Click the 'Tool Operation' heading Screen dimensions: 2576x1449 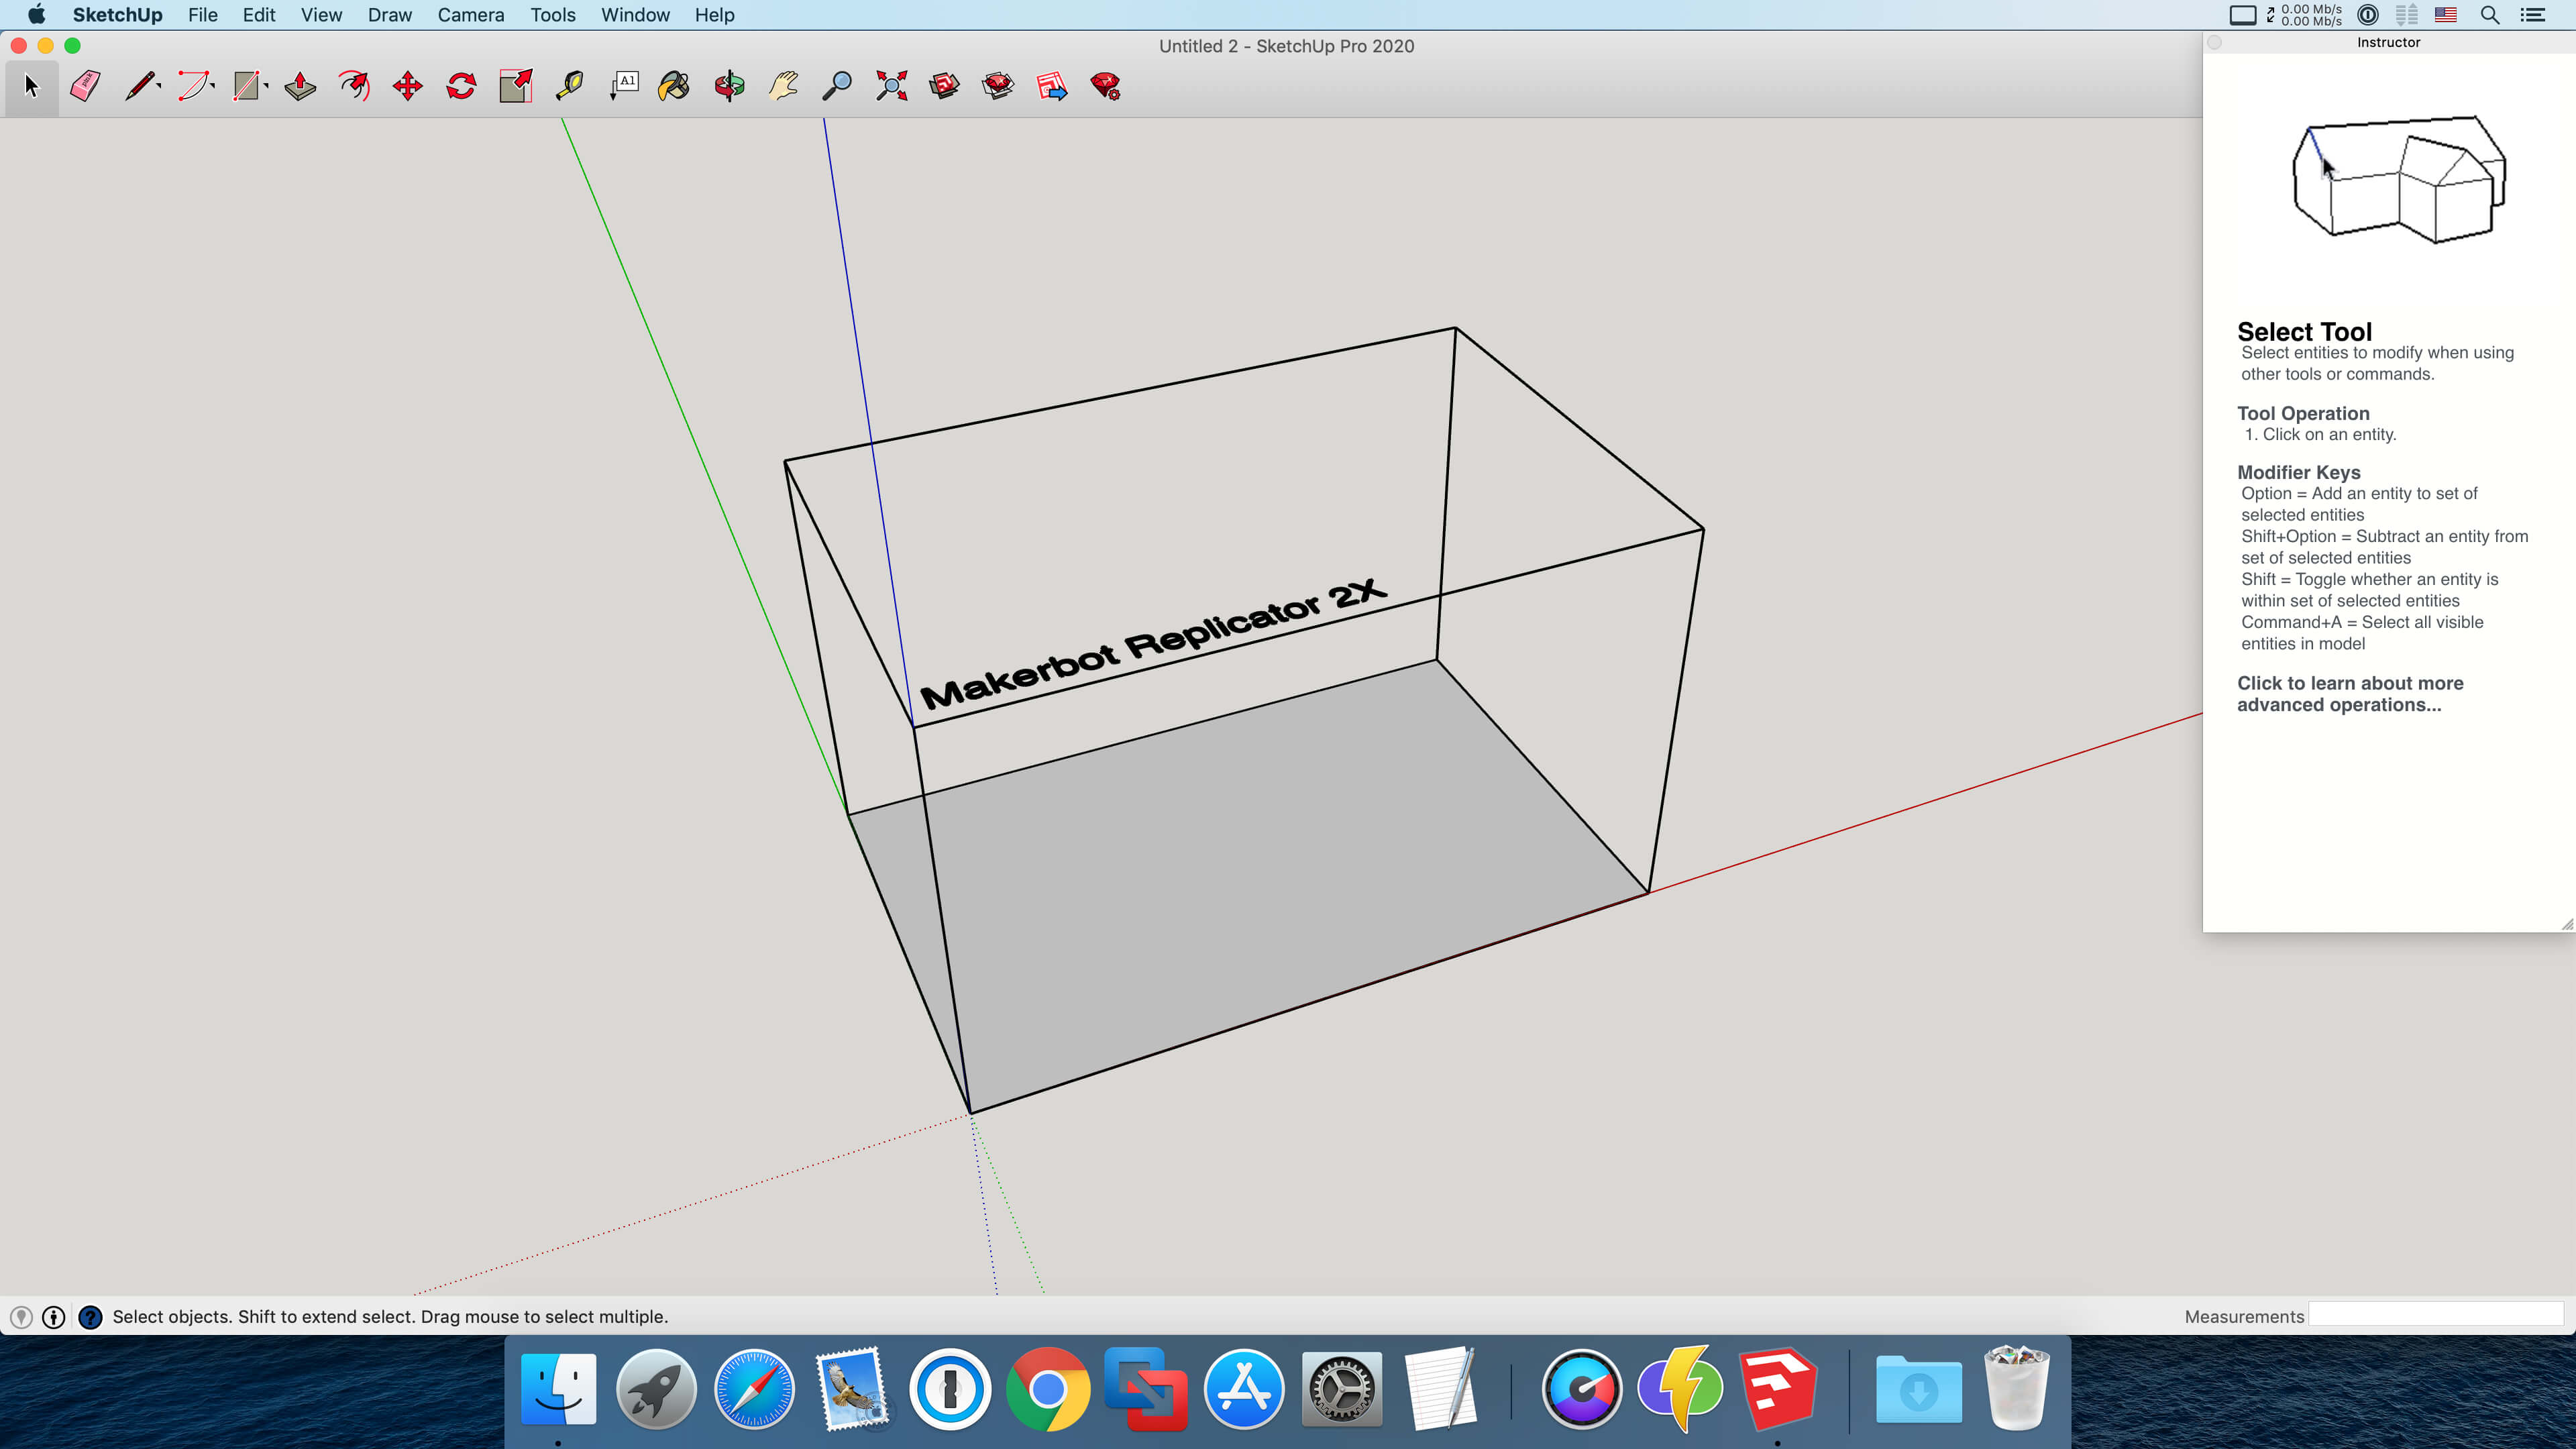click(x=2303, y=413)
